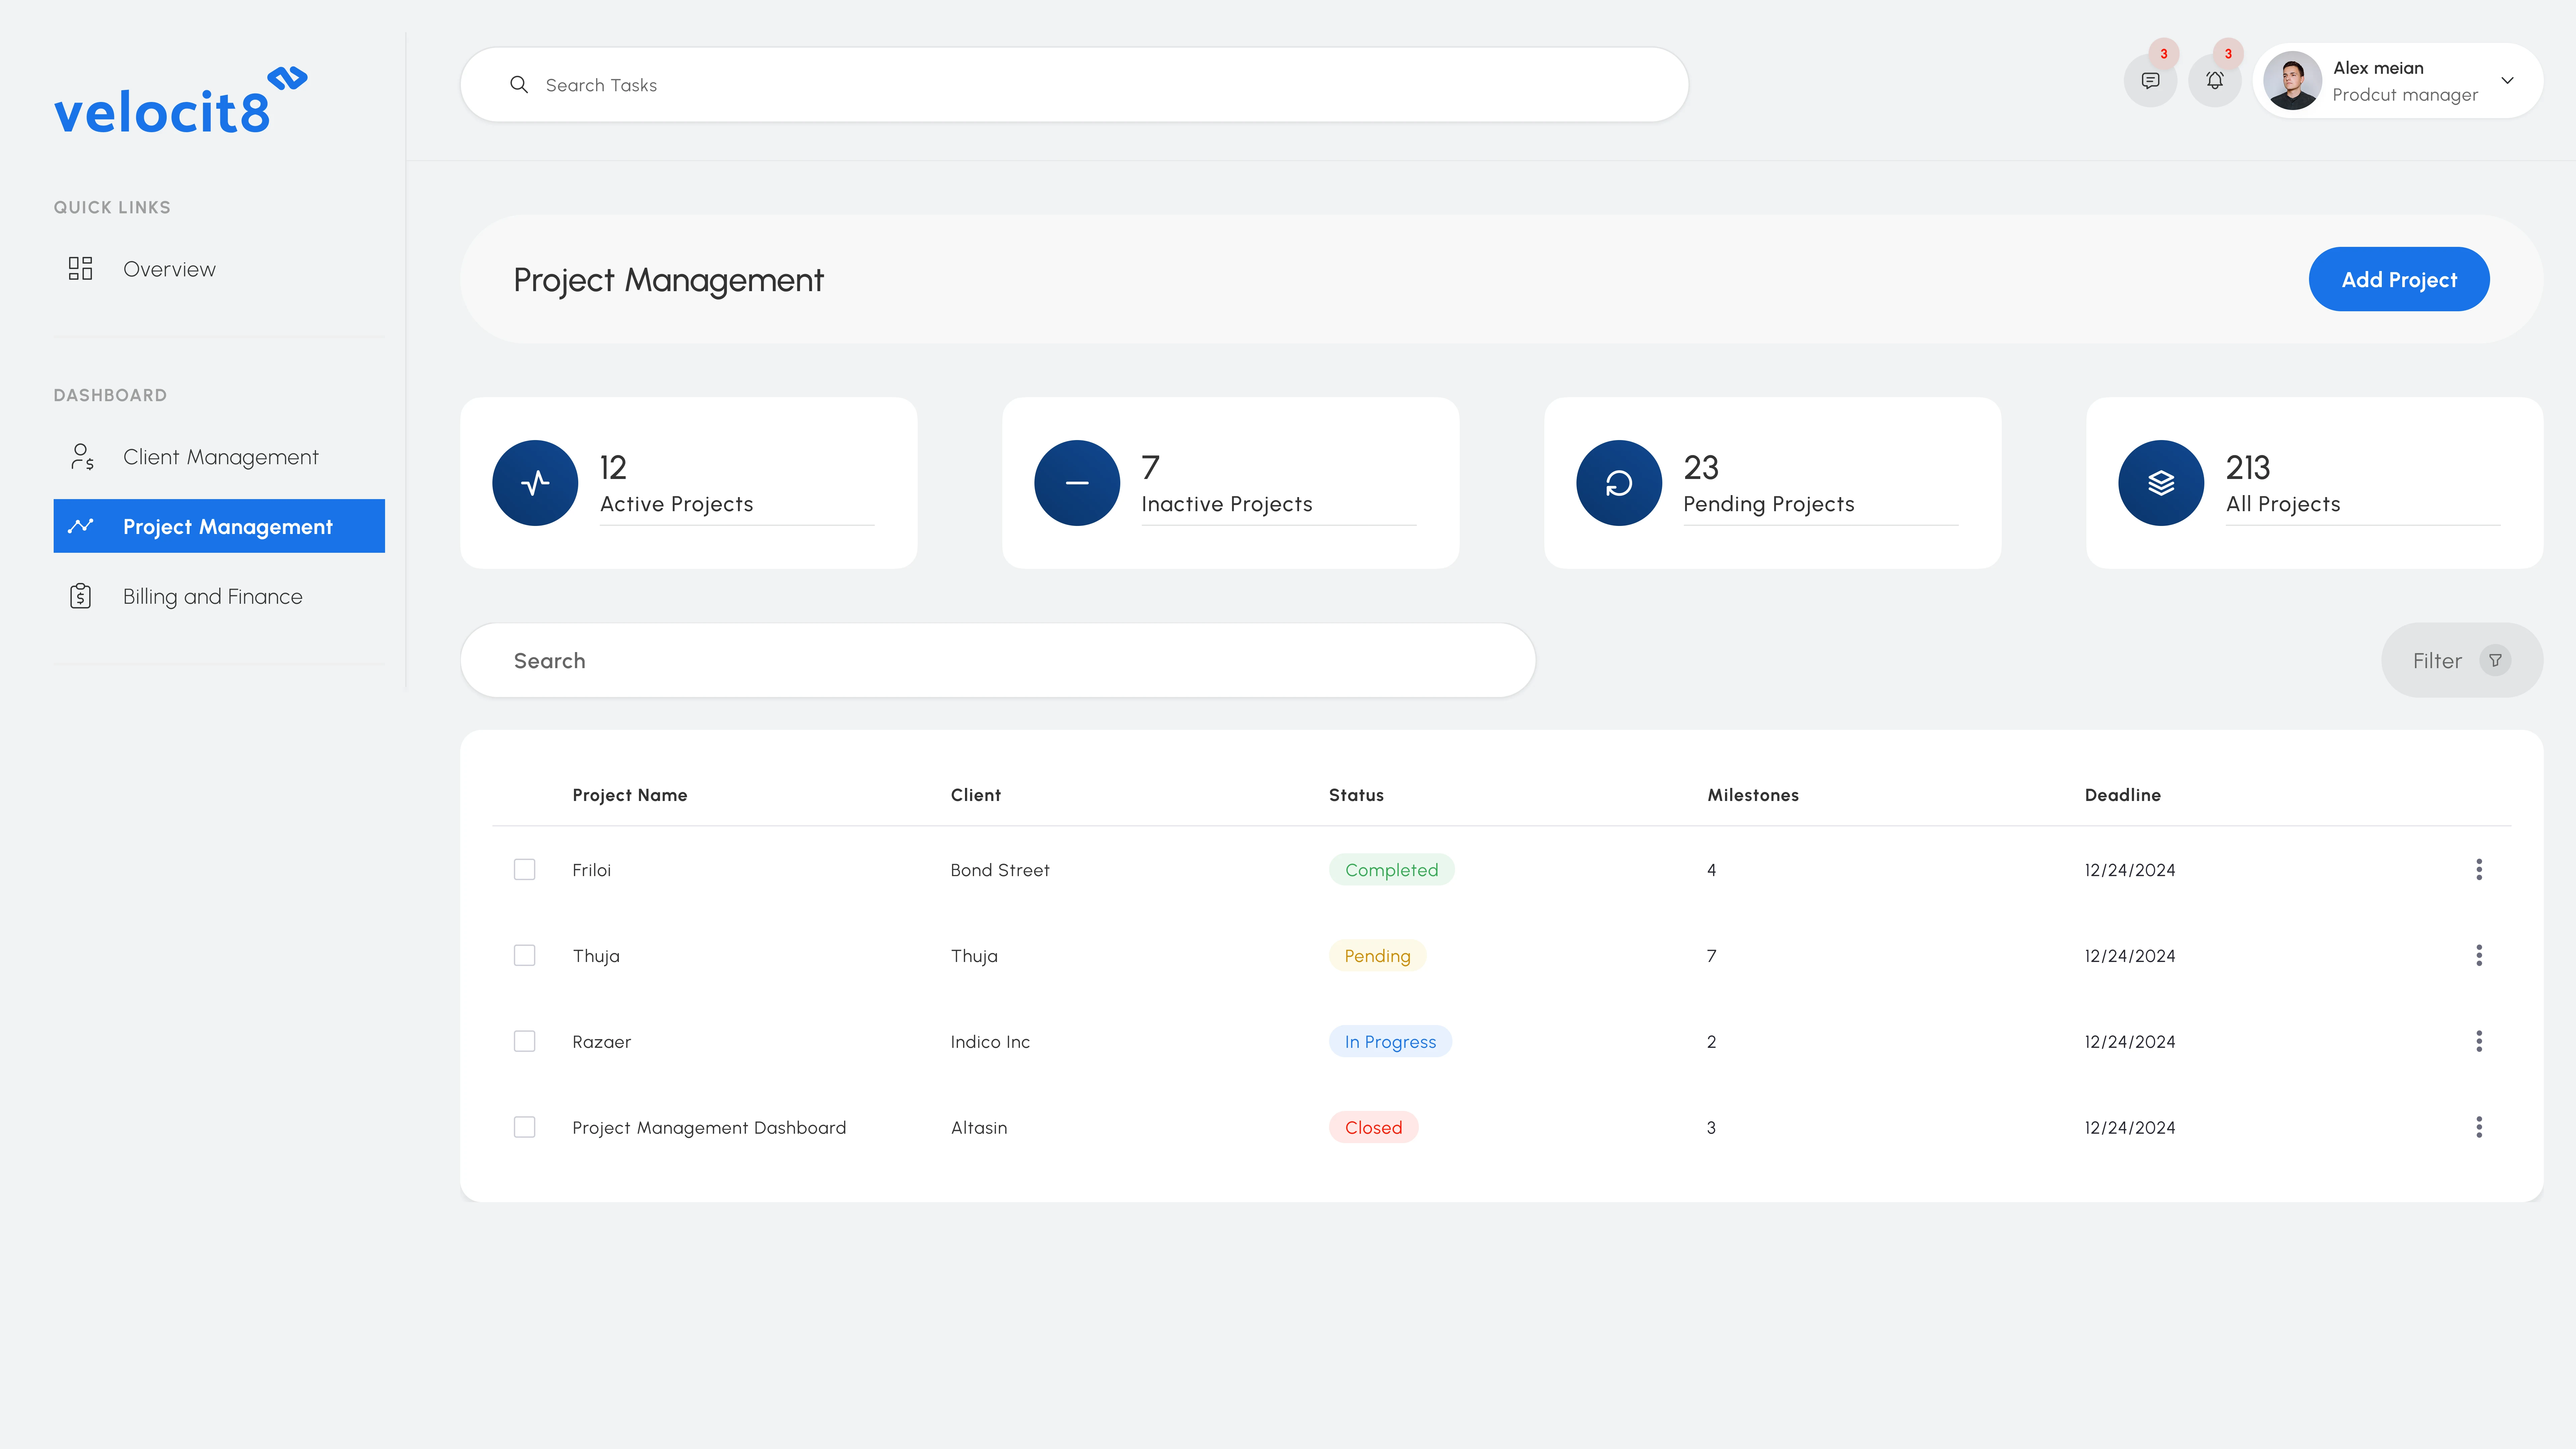Expand the Alex meian profile dropdown
The height and width of the screenshot is (1449, 2576).
2507,81
